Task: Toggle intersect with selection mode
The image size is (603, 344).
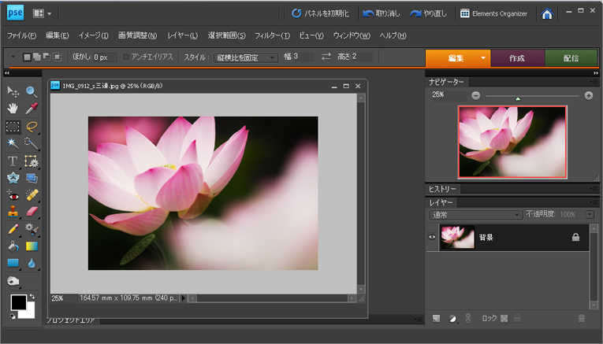Action: 57,57
